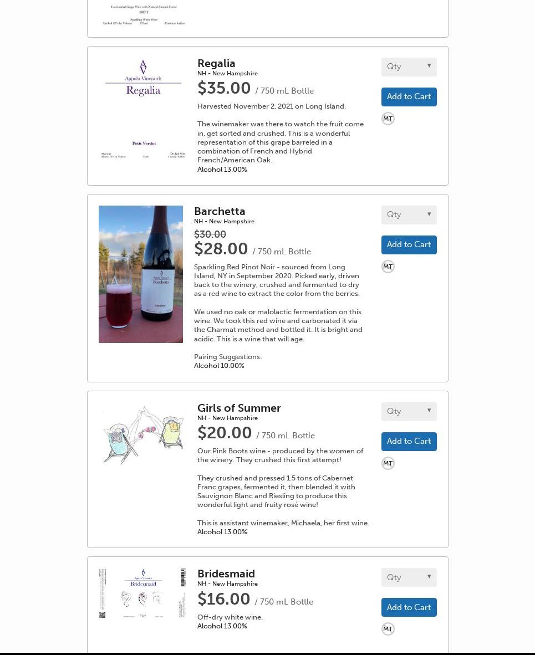Expand the Girls of Summer Qty selector

pos(409,412)
